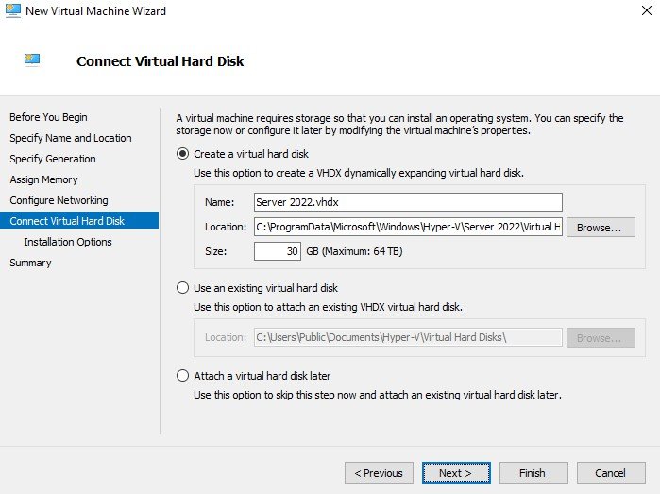Open the Assign Memory step
This screenshot has height=494, width=660.
pyautogui.click(x=43, y=179)
